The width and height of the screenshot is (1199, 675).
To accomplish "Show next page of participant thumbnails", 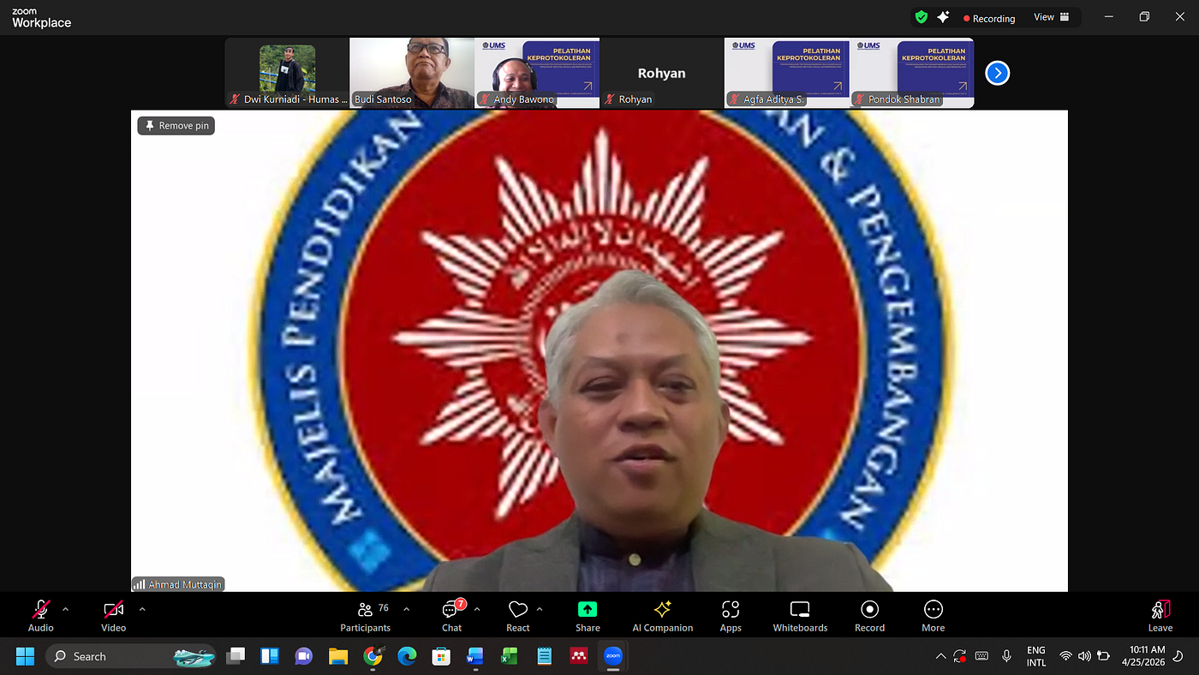I will (997, 73).
